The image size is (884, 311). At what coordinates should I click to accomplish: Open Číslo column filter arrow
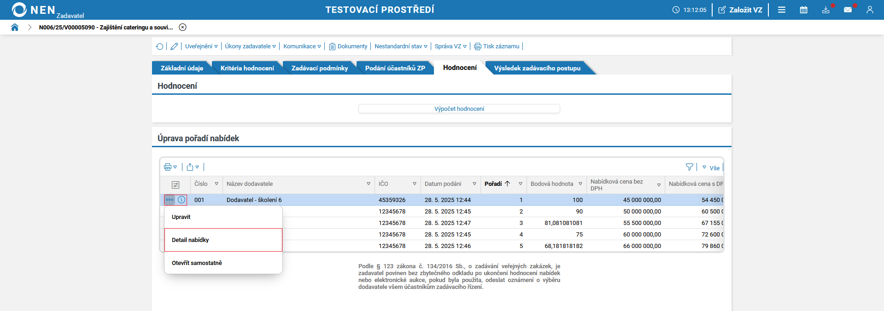click(217, 184)
